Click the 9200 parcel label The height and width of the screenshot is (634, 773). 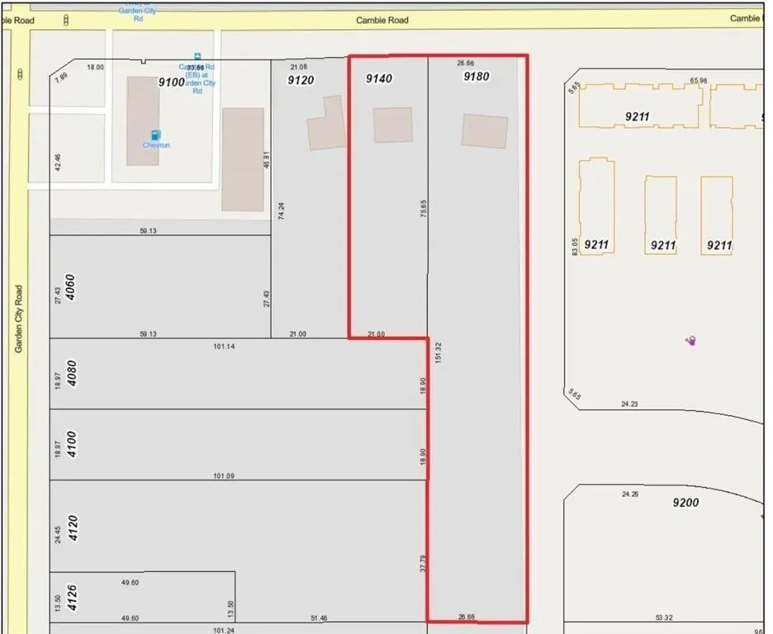coord(686,502)
